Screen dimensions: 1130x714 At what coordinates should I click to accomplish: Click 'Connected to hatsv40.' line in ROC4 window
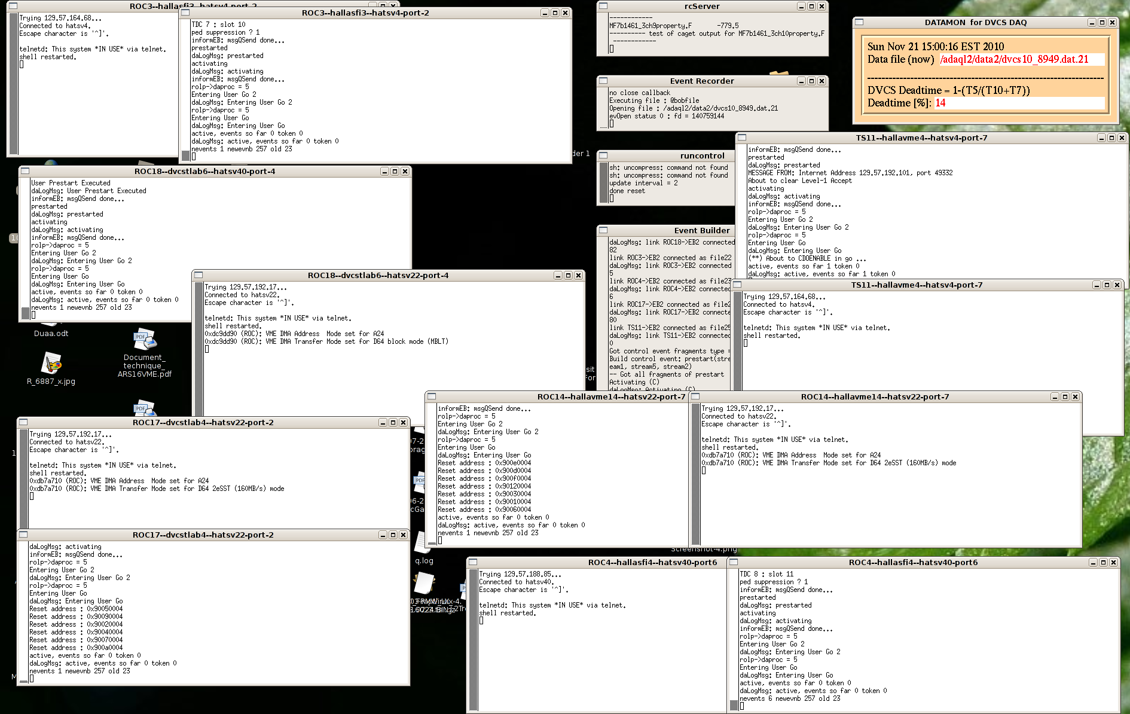coord(517,581)
